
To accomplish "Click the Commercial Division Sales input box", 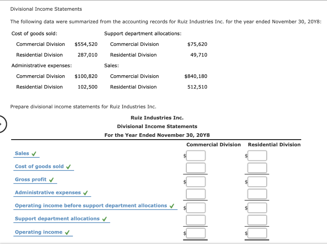I will coord(196,155).
